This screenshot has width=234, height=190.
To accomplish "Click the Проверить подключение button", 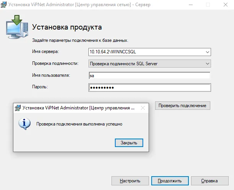I will pos(183,106).
